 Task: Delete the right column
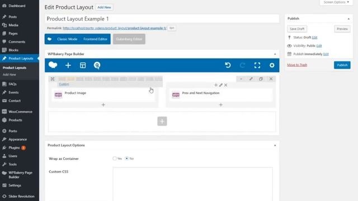point(225,85)
